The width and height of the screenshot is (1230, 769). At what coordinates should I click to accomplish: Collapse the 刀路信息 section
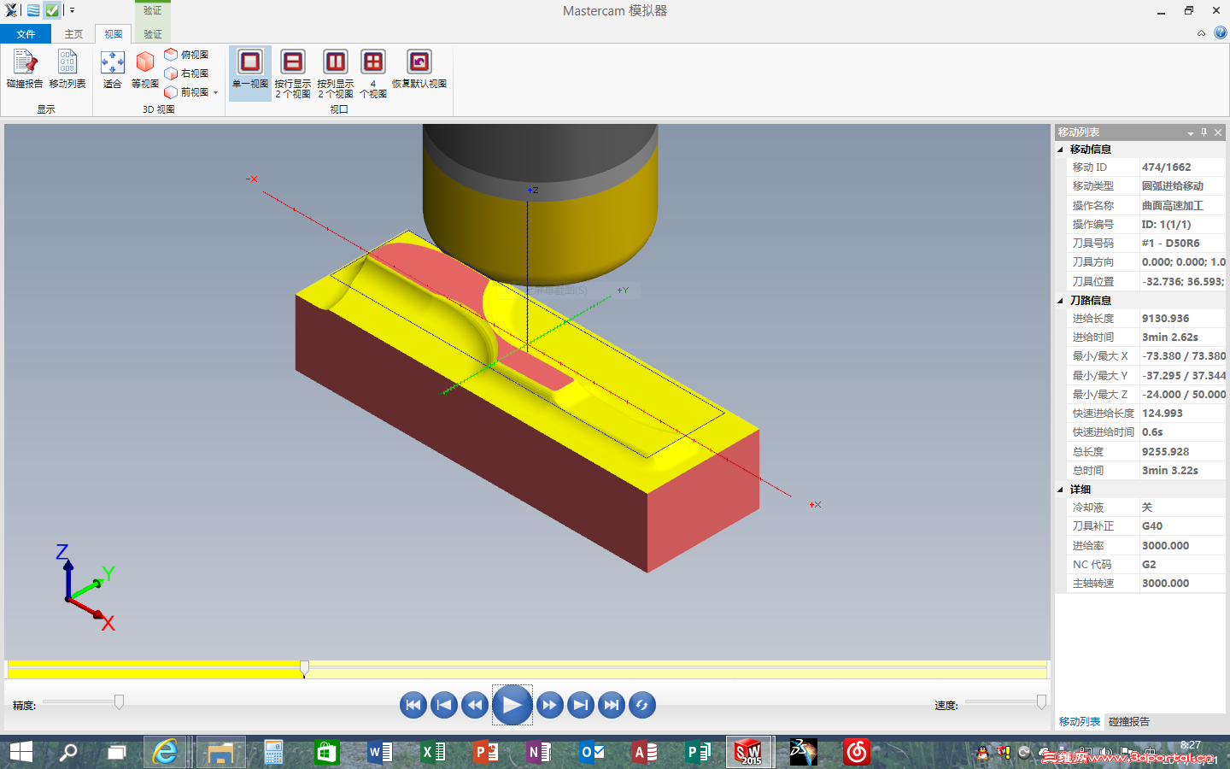1061,301
